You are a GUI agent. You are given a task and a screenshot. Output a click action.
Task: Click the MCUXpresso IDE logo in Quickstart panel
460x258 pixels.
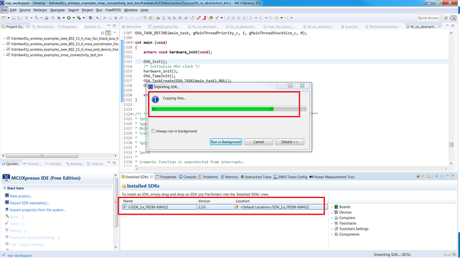click(6, 178)
